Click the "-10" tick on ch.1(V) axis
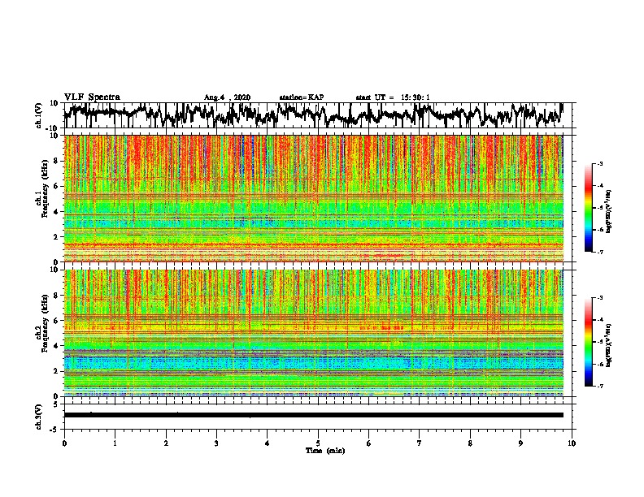Screen dimensions: 644x497 tap(53, 128)
